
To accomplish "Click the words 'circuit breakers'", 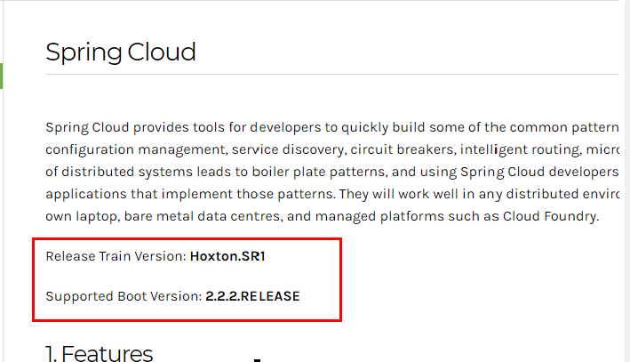I will pyautogui.click(x=403, y=149).
